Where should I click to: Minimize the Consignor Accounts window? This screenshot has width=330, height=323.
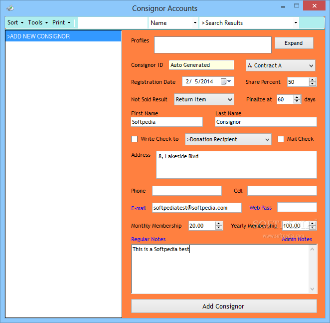pos(283,6)
